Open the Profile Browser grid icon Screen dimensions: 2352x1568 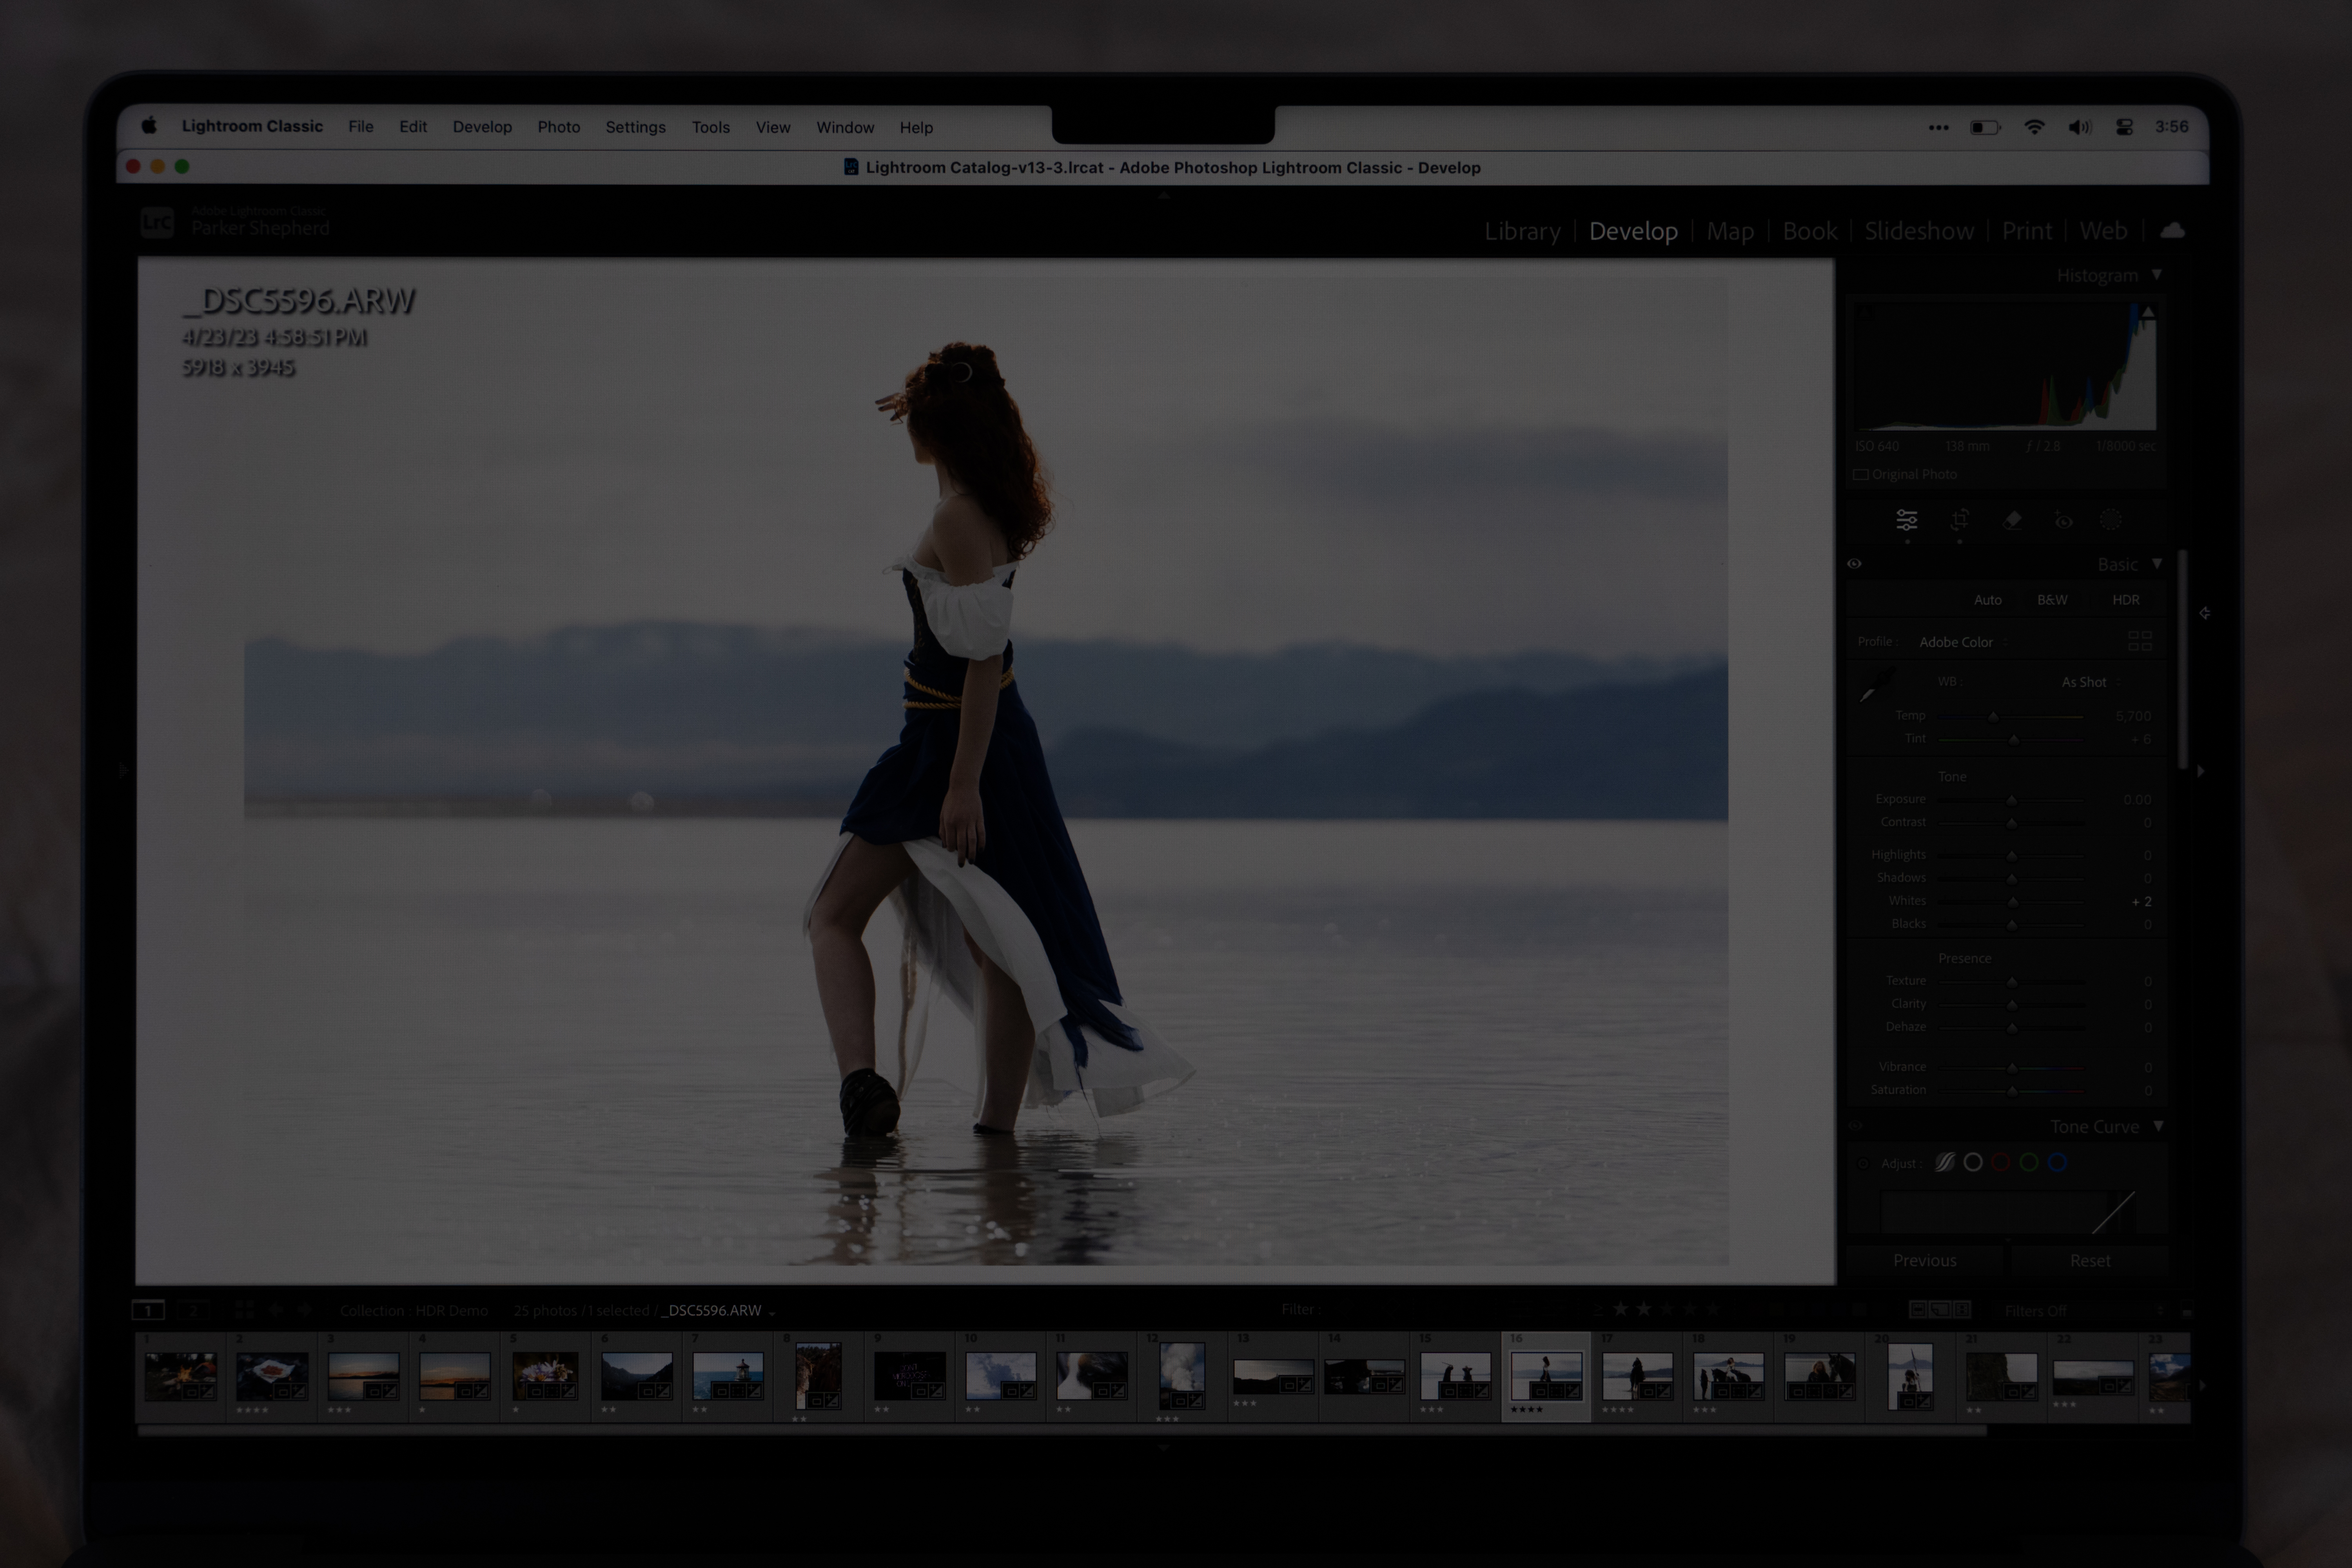2139,641
